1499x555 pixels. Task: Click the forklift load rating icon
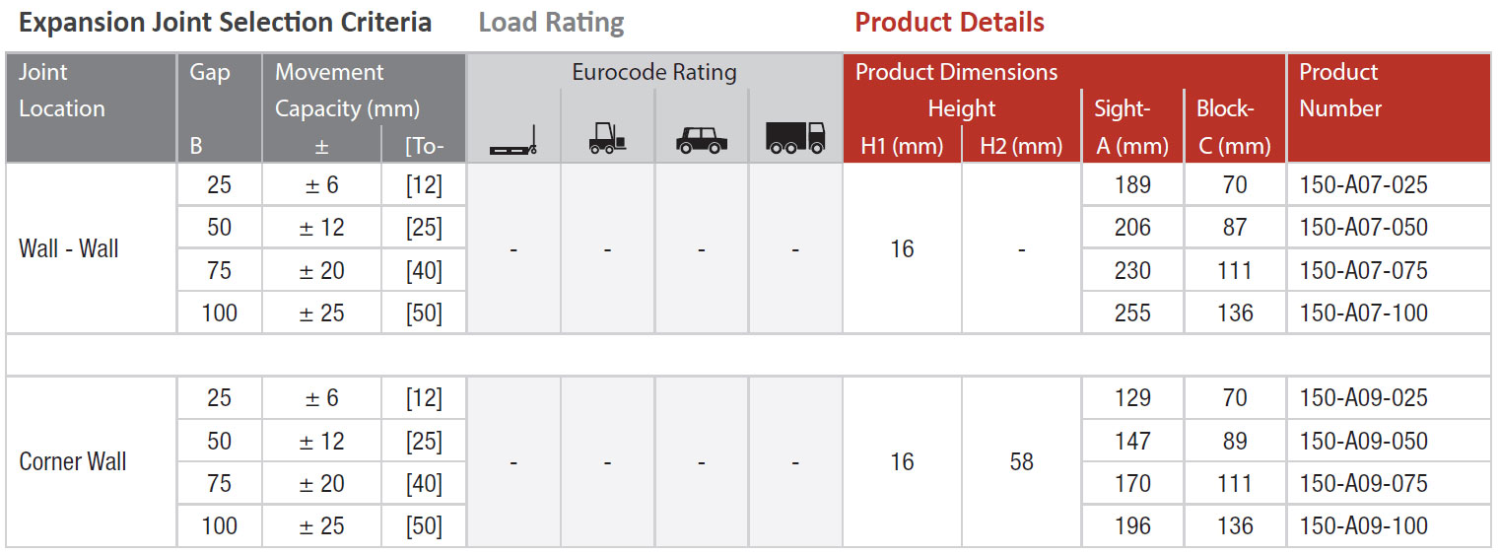[607, 140]
